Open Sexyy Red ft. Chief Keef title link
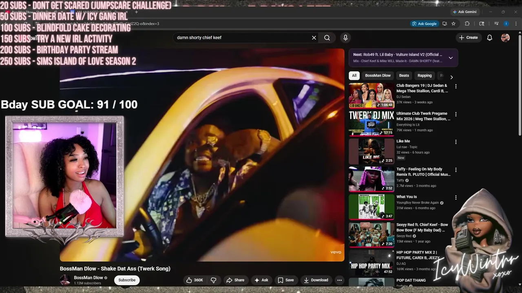 coord(422,227)
